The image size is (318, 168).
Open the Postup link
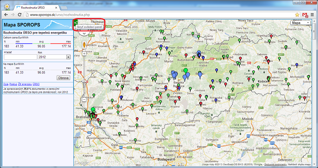pyautogui.click(x=13, y=84)
